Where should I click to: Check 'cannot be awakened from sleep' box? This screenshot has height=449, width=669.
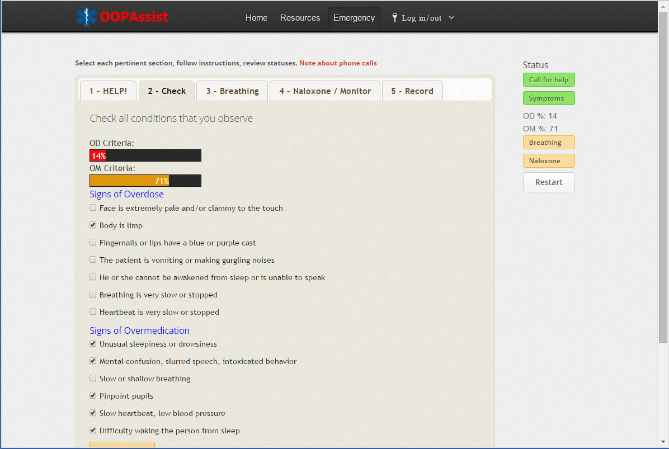tap(93, 277)
